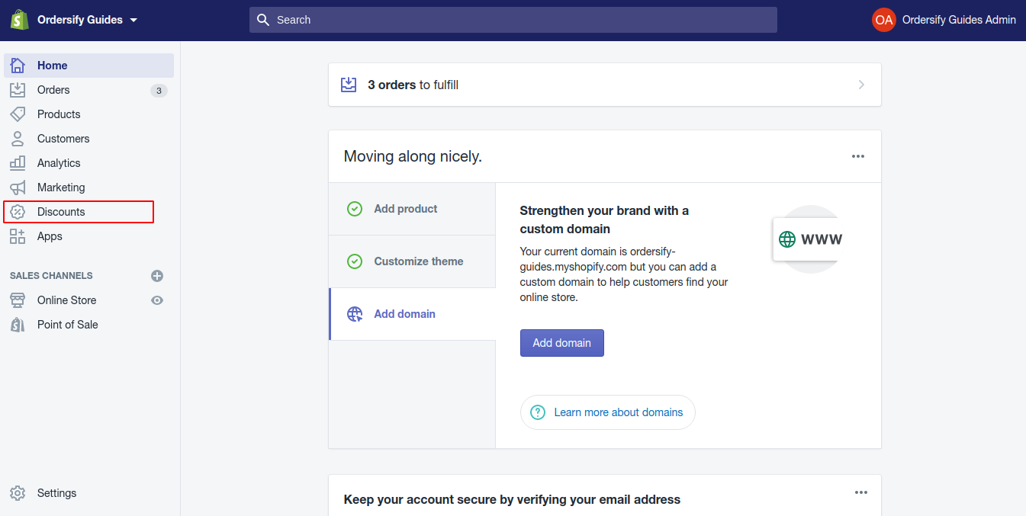1026x516 pixels.
Task: Click the Discounts percent badge icon
Action: click(x=18, y=212)
